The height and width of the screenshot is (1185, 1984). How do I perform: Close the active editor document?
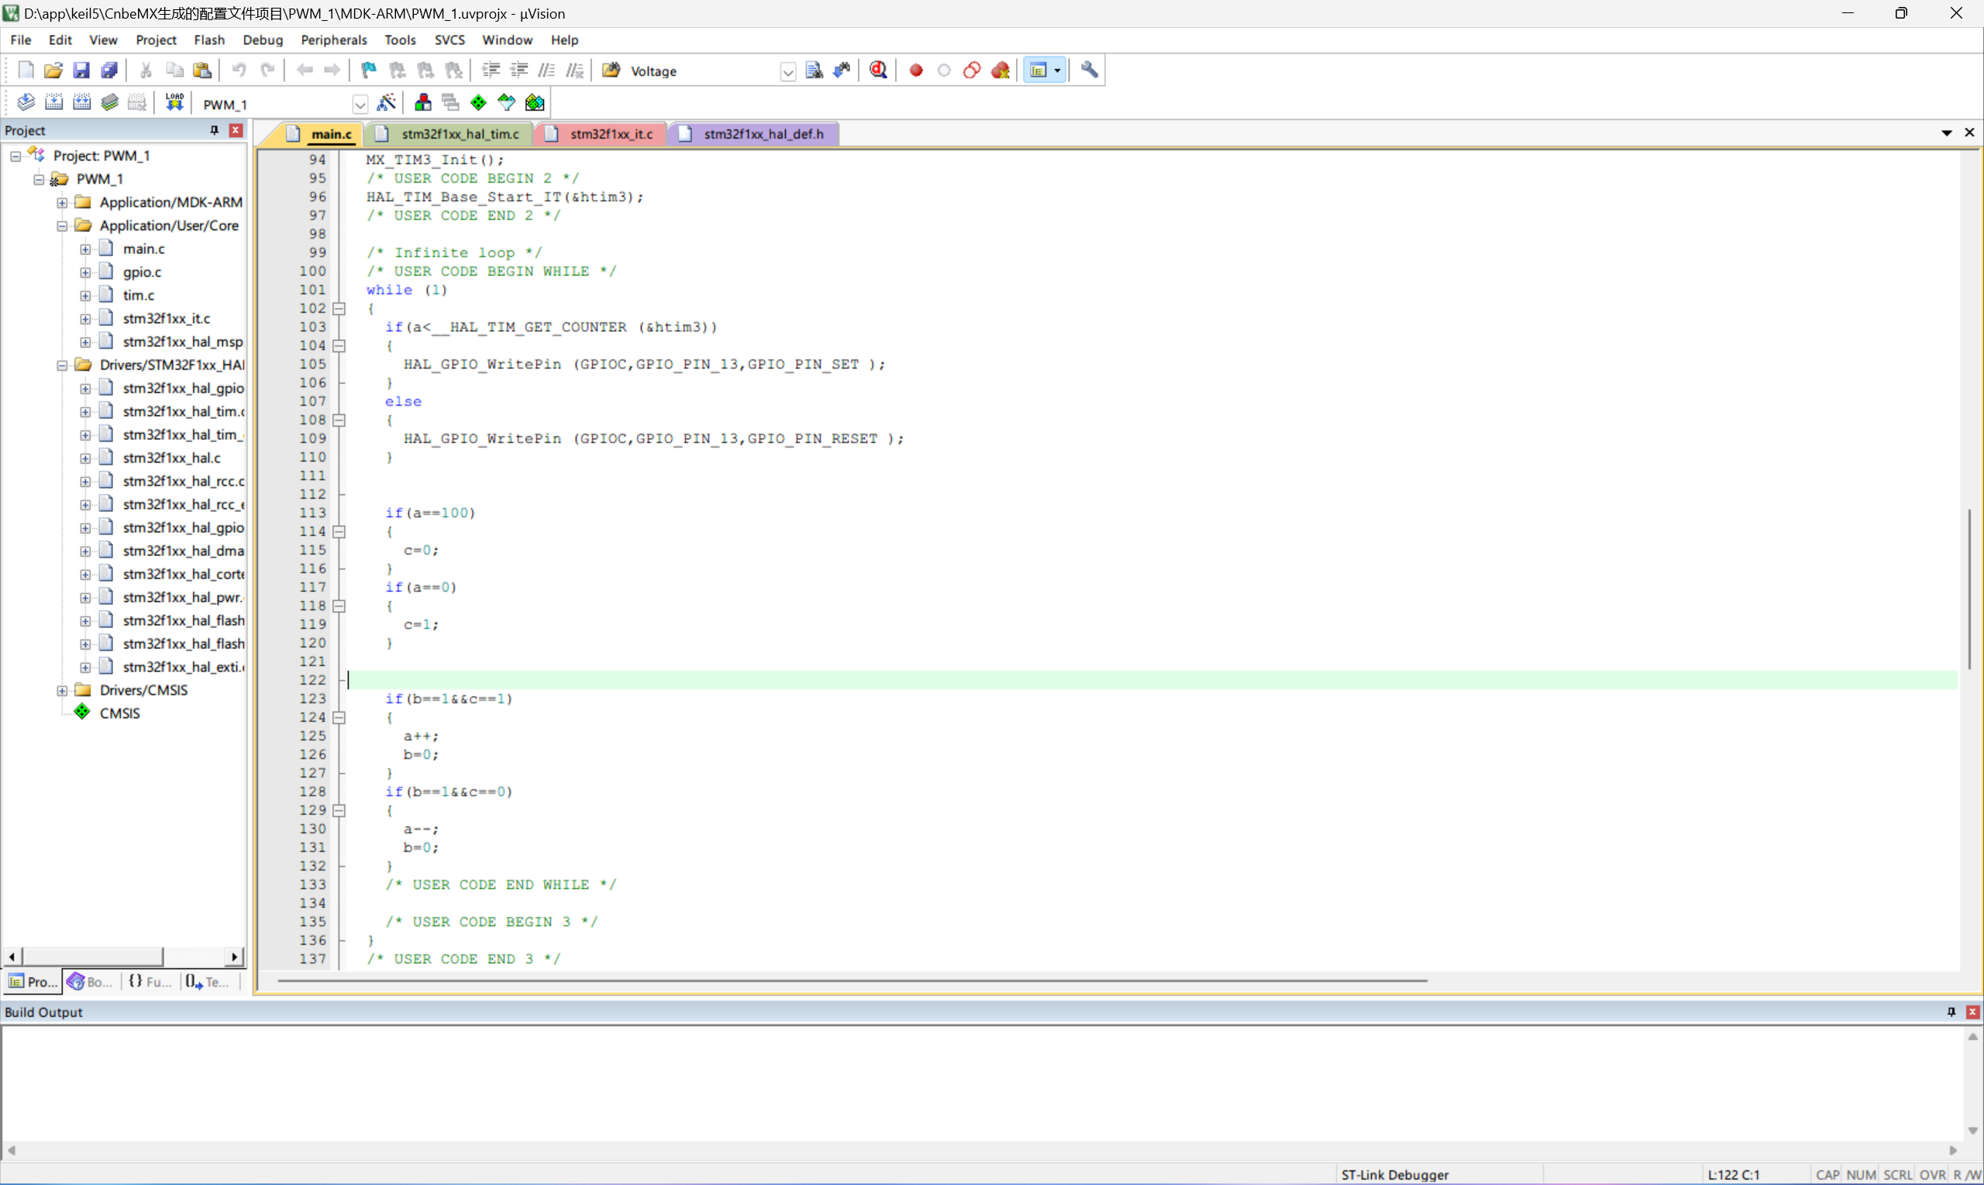1969,132
